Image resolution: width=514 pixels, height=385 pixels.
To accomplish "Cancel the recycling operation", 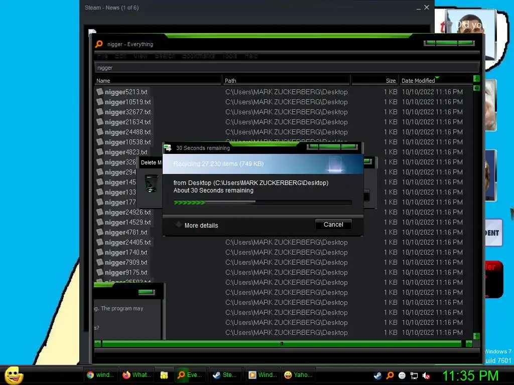I will pyautogui.click(x=333, y=225).
